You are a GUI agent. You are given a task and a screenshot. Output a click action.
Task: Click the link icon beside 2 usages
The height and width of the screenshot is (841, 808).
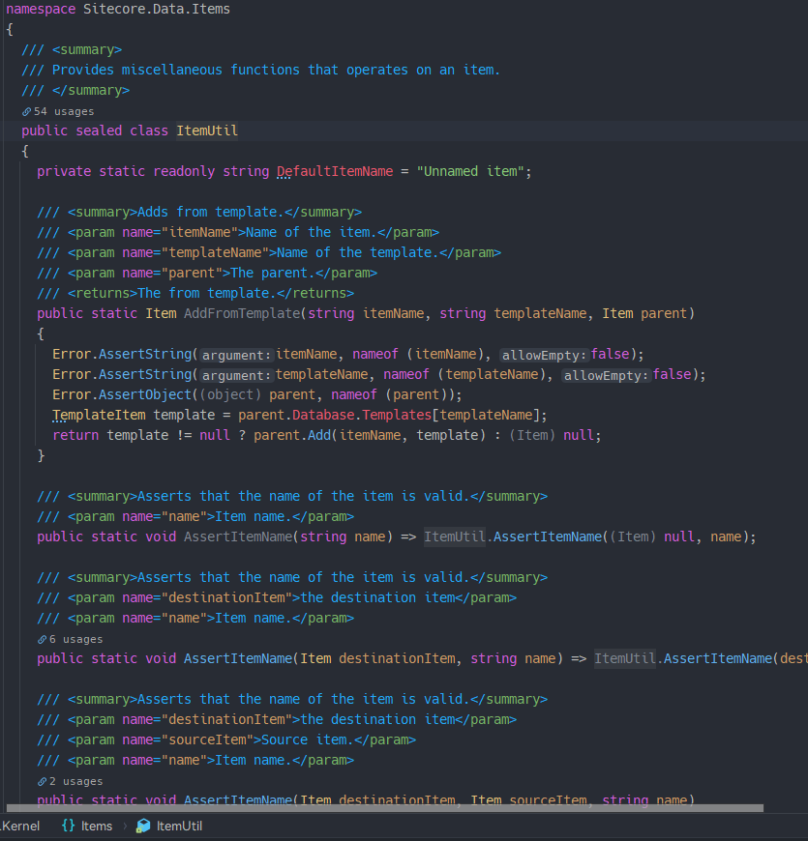click(42, 781)
